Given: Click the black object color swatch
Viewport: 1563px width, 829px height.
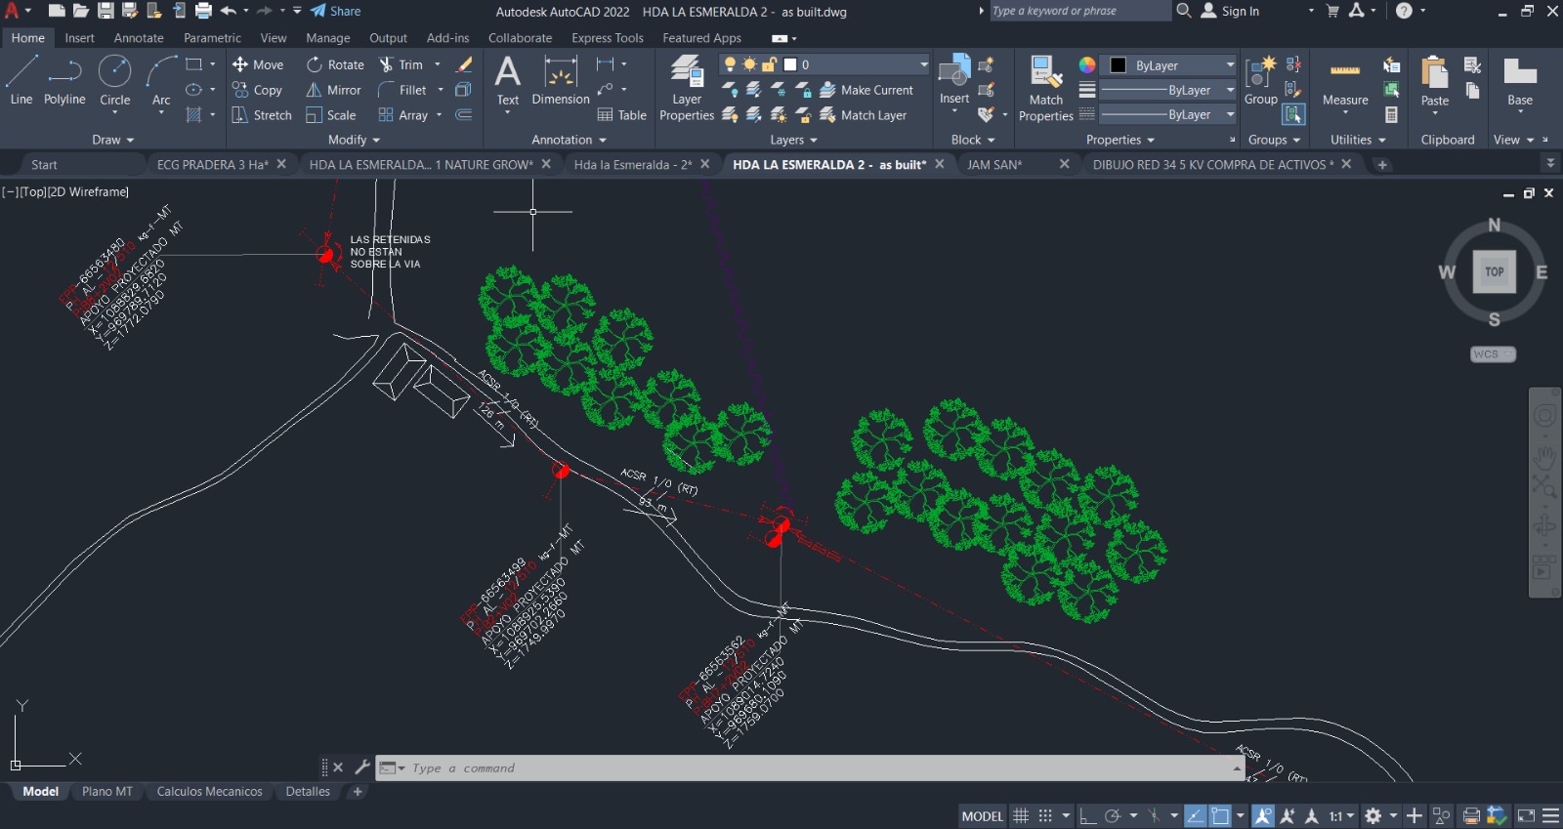Looking at the screenshot, I should point(1118,65).
